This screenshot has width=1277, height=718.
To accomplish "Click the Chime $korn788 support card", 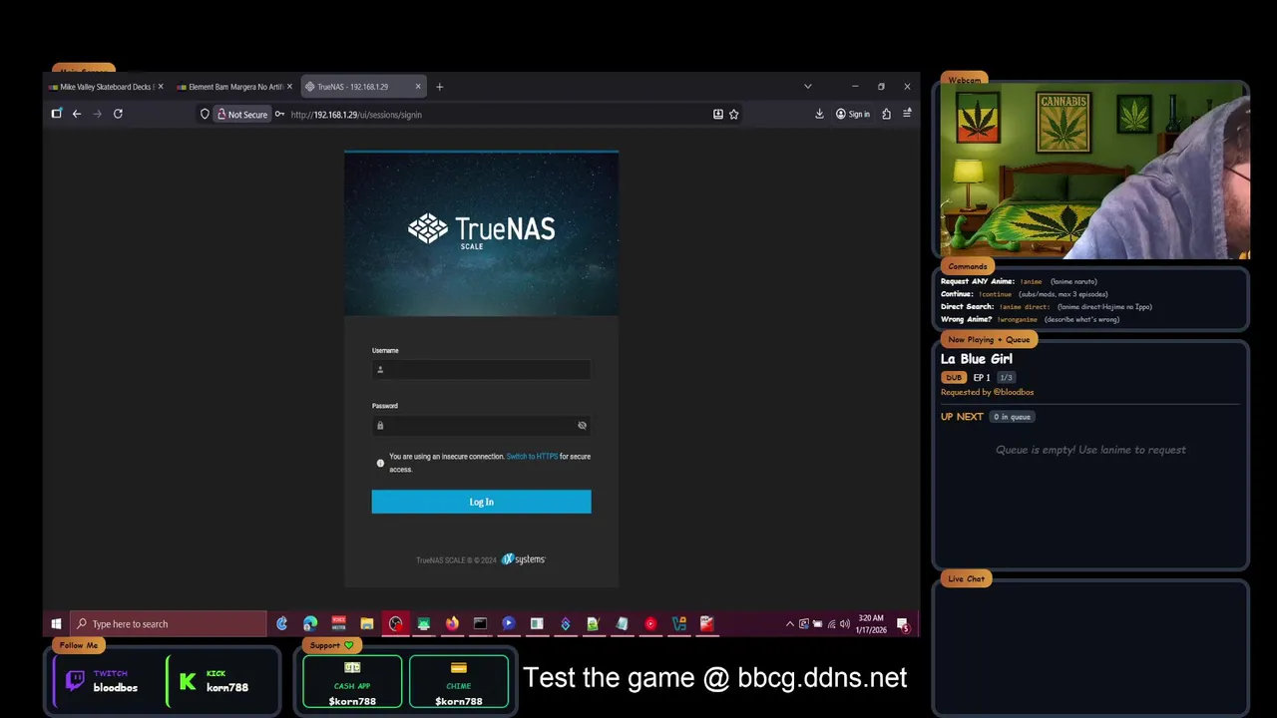I will click(459, 682).
